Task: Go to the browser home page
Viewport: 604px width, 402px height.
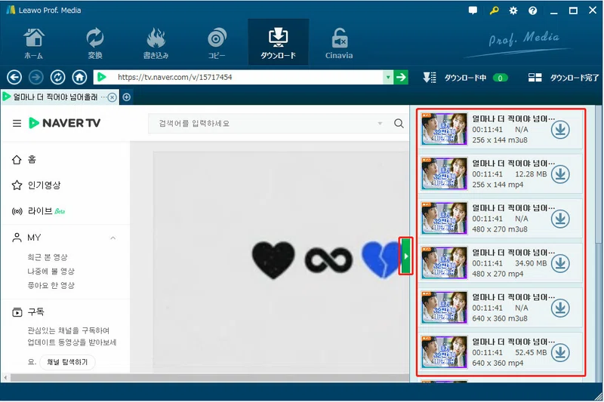Action: click(x=79, y=78)
